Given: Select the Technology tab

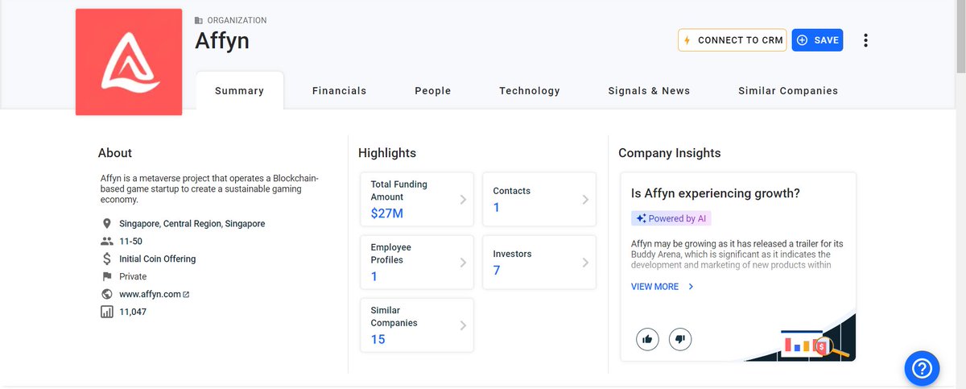Looking at the screenshot, I should pyautogui.click(x=529, y=90).
